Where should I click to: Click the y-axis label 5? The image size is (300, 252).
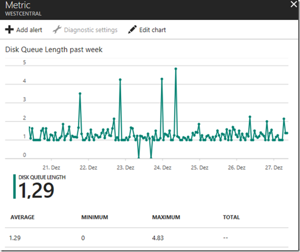click(x=24, y=62)
